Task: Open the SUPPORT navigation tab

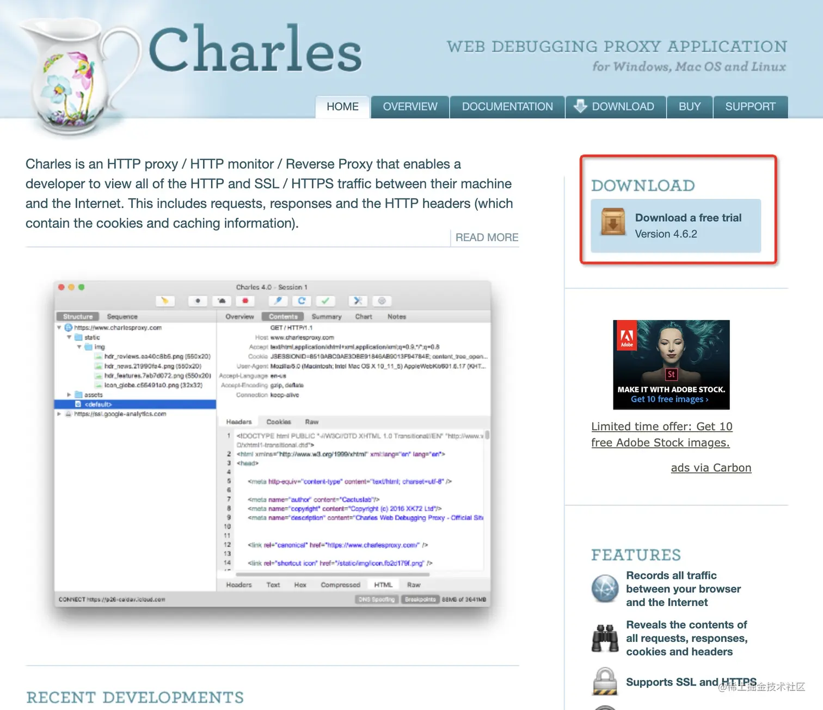Action: coord(751,107)
